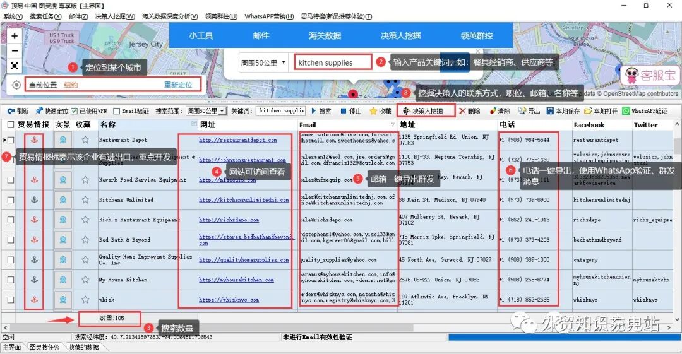Click the 客服宝 customer service icon
Image resolution: width=682 pixels, height=354 pixels.
click(x=650, y=76)
